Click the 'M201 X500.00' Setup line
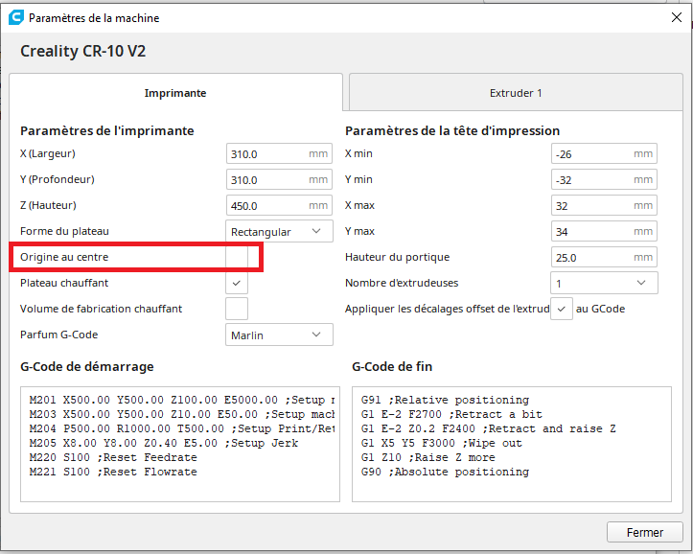The width and height of the screenshot is (693, 554). (x=182, y=400)
